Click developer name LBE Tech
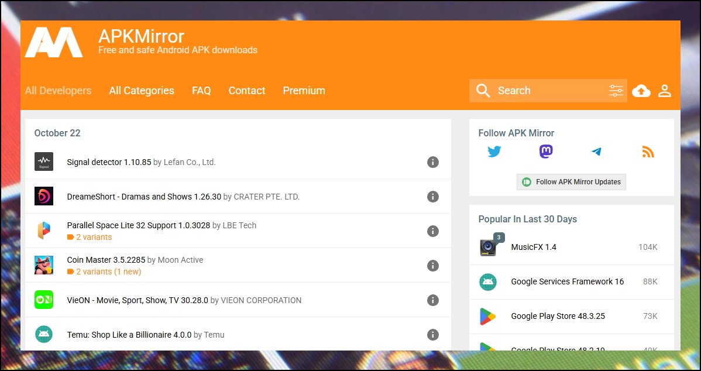The width and height of the screenshot is (701, 371). [240, 225]
